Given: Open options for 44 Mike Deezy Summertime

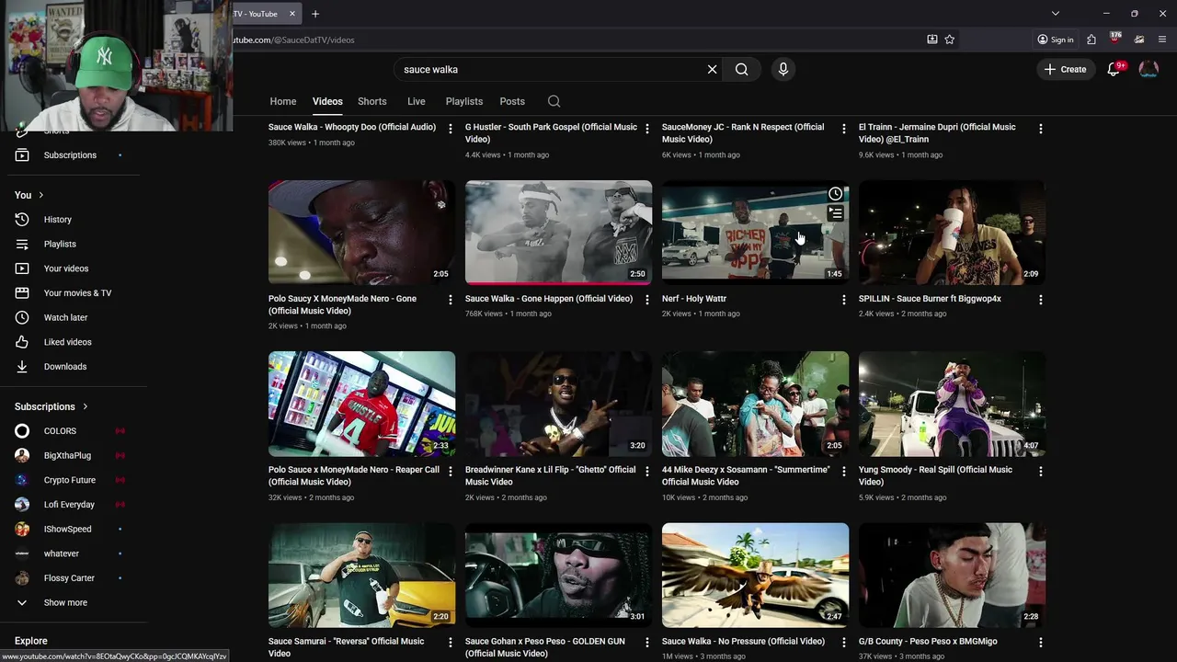Looking at the screenshot, I should pyautogui.click(x=843, y=471).
